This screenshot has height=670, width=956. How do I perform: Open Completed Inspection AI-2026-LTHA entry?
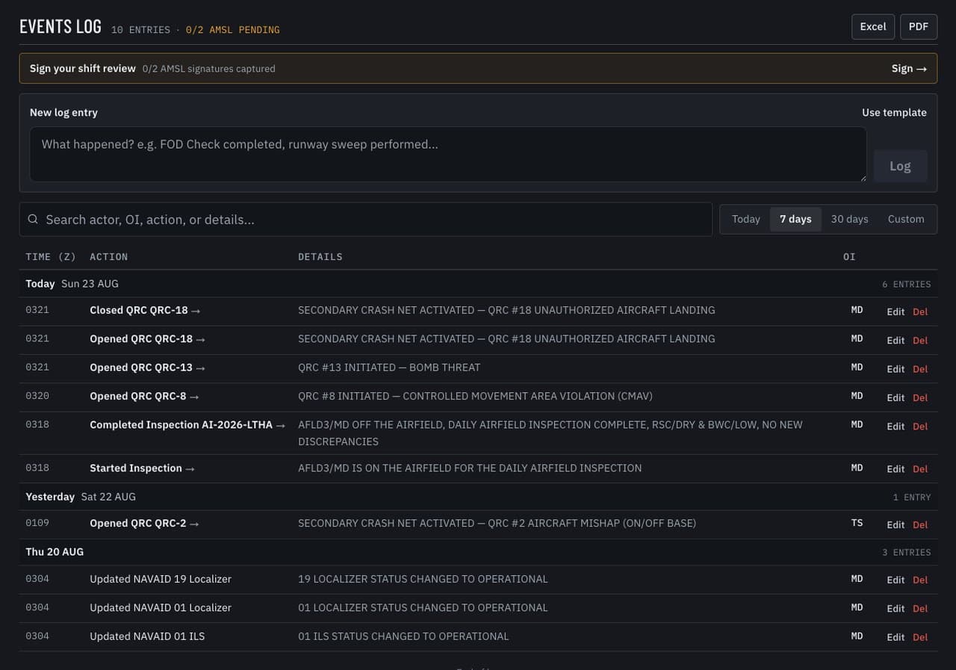click(187, 424)
